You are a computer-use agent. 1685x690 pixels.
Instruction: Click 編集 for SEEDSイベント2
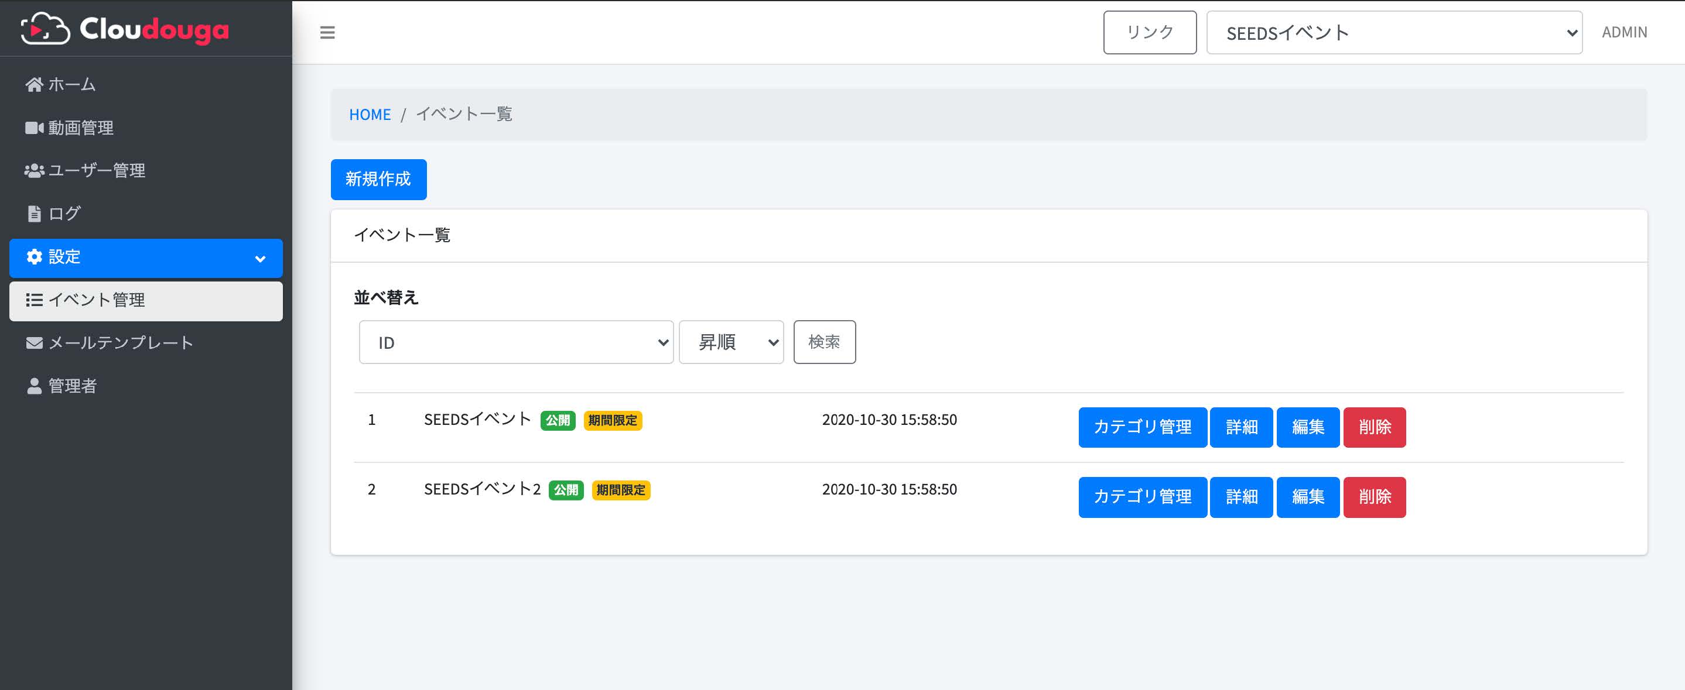pyautogui.click(x=1308, y=497)
